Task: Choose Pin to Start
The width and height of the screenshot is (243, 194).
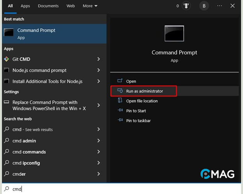Action: click(174, 111)
